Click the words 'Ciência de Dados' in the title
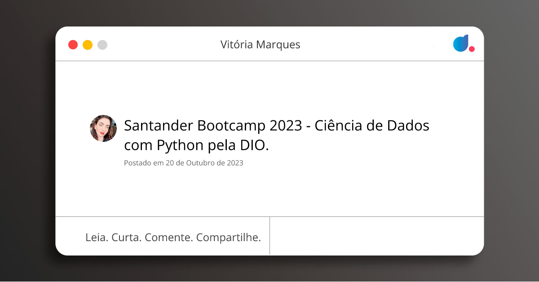This screenshot has width=539, height=282. pyautogui.click(x=372, y=126)
